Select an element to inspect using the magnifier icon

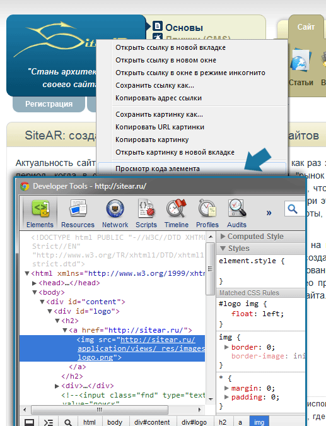click(x=68, y=422)
